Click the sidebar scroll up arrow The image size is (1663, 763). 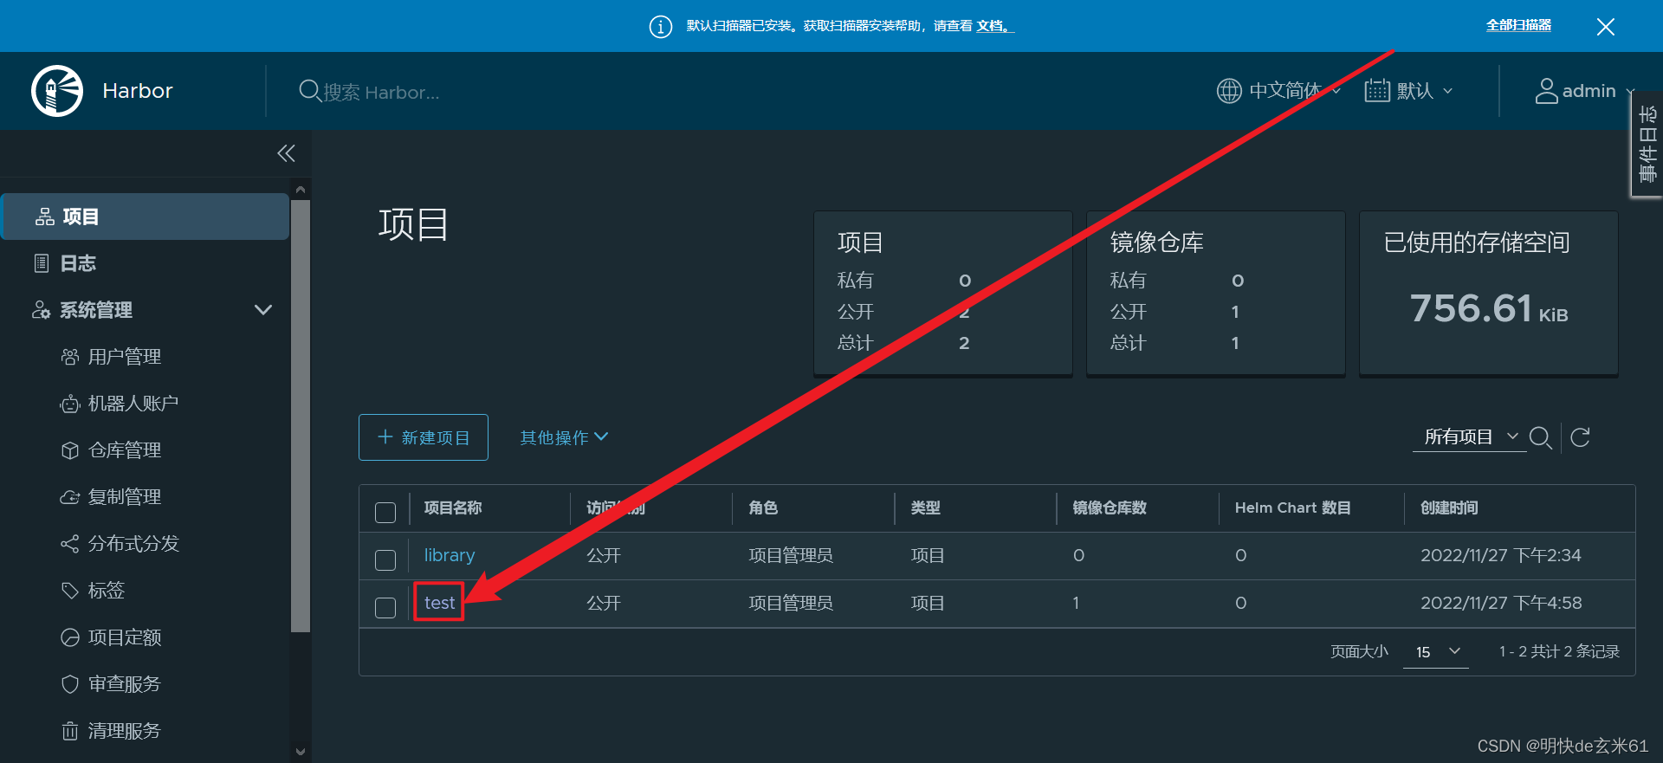[x=301, y=189]
